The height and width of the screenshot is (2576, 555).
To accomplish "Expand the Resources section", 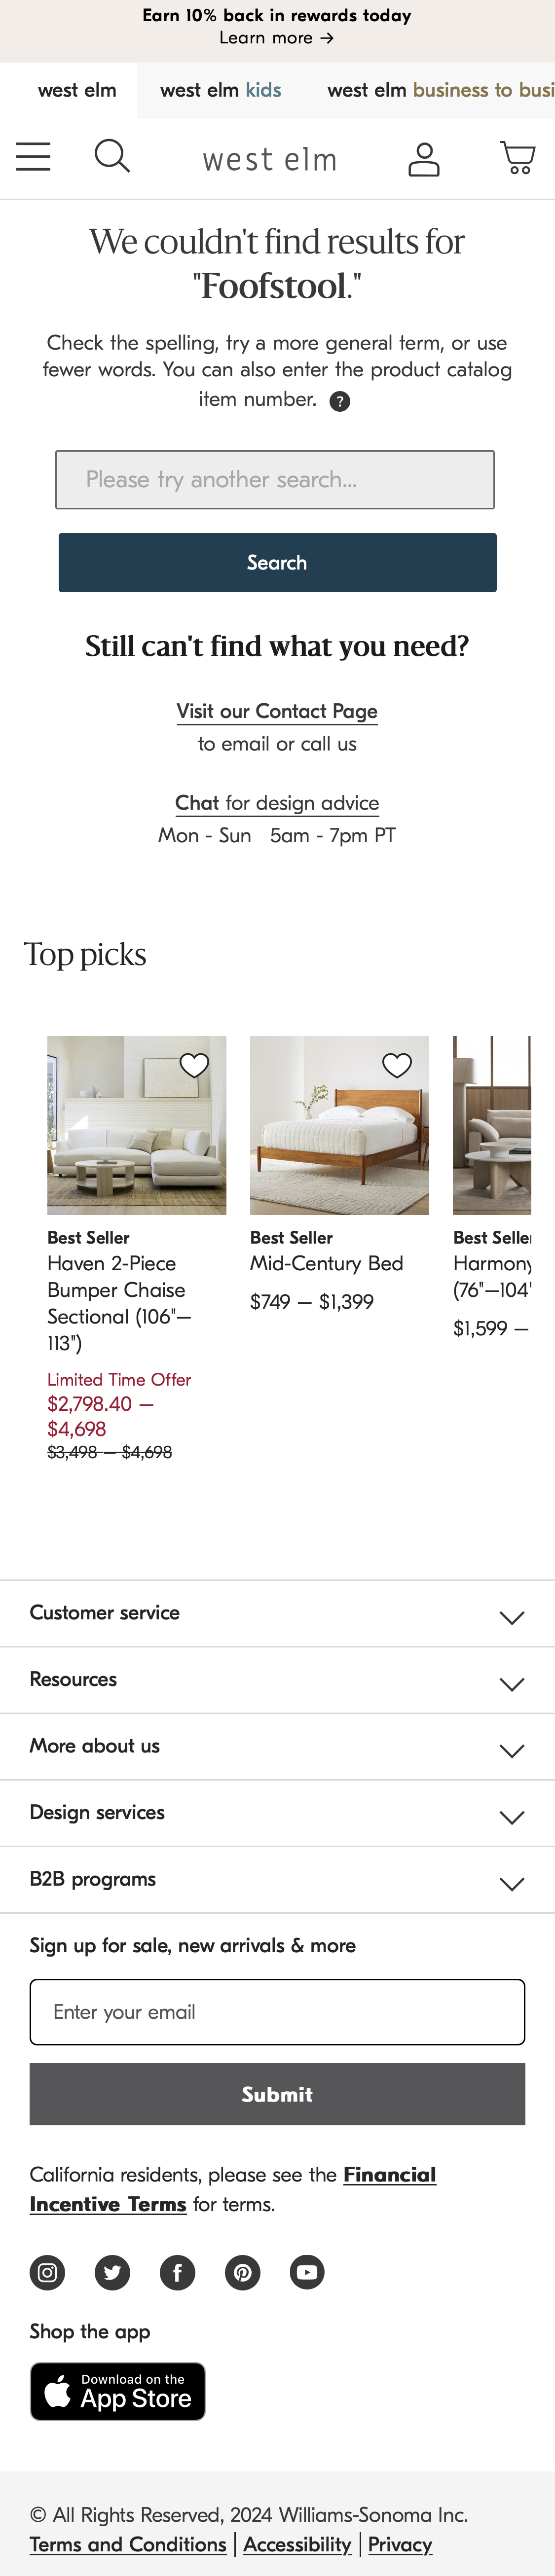I will (x=277, y=1680).
